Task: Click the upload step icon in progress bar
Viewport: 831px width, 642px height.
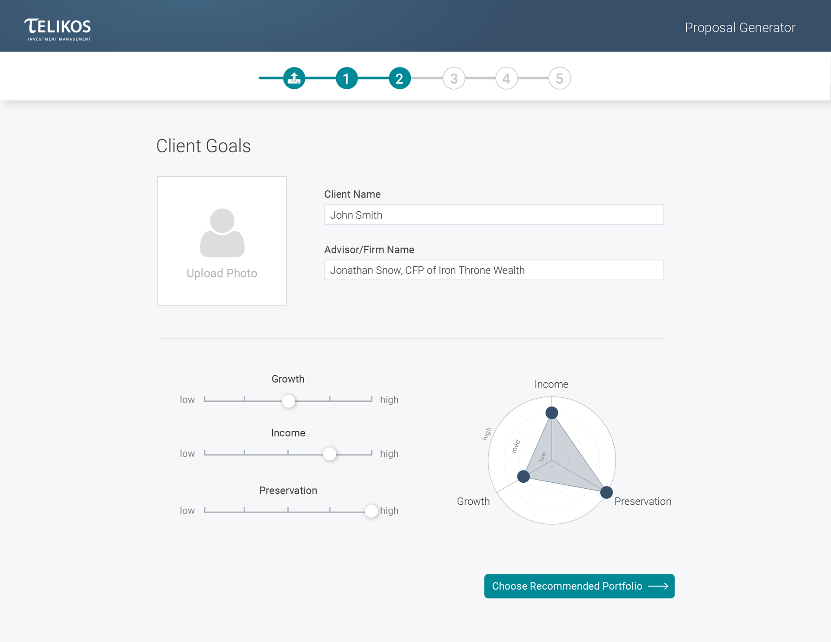Action: [294, 78]
